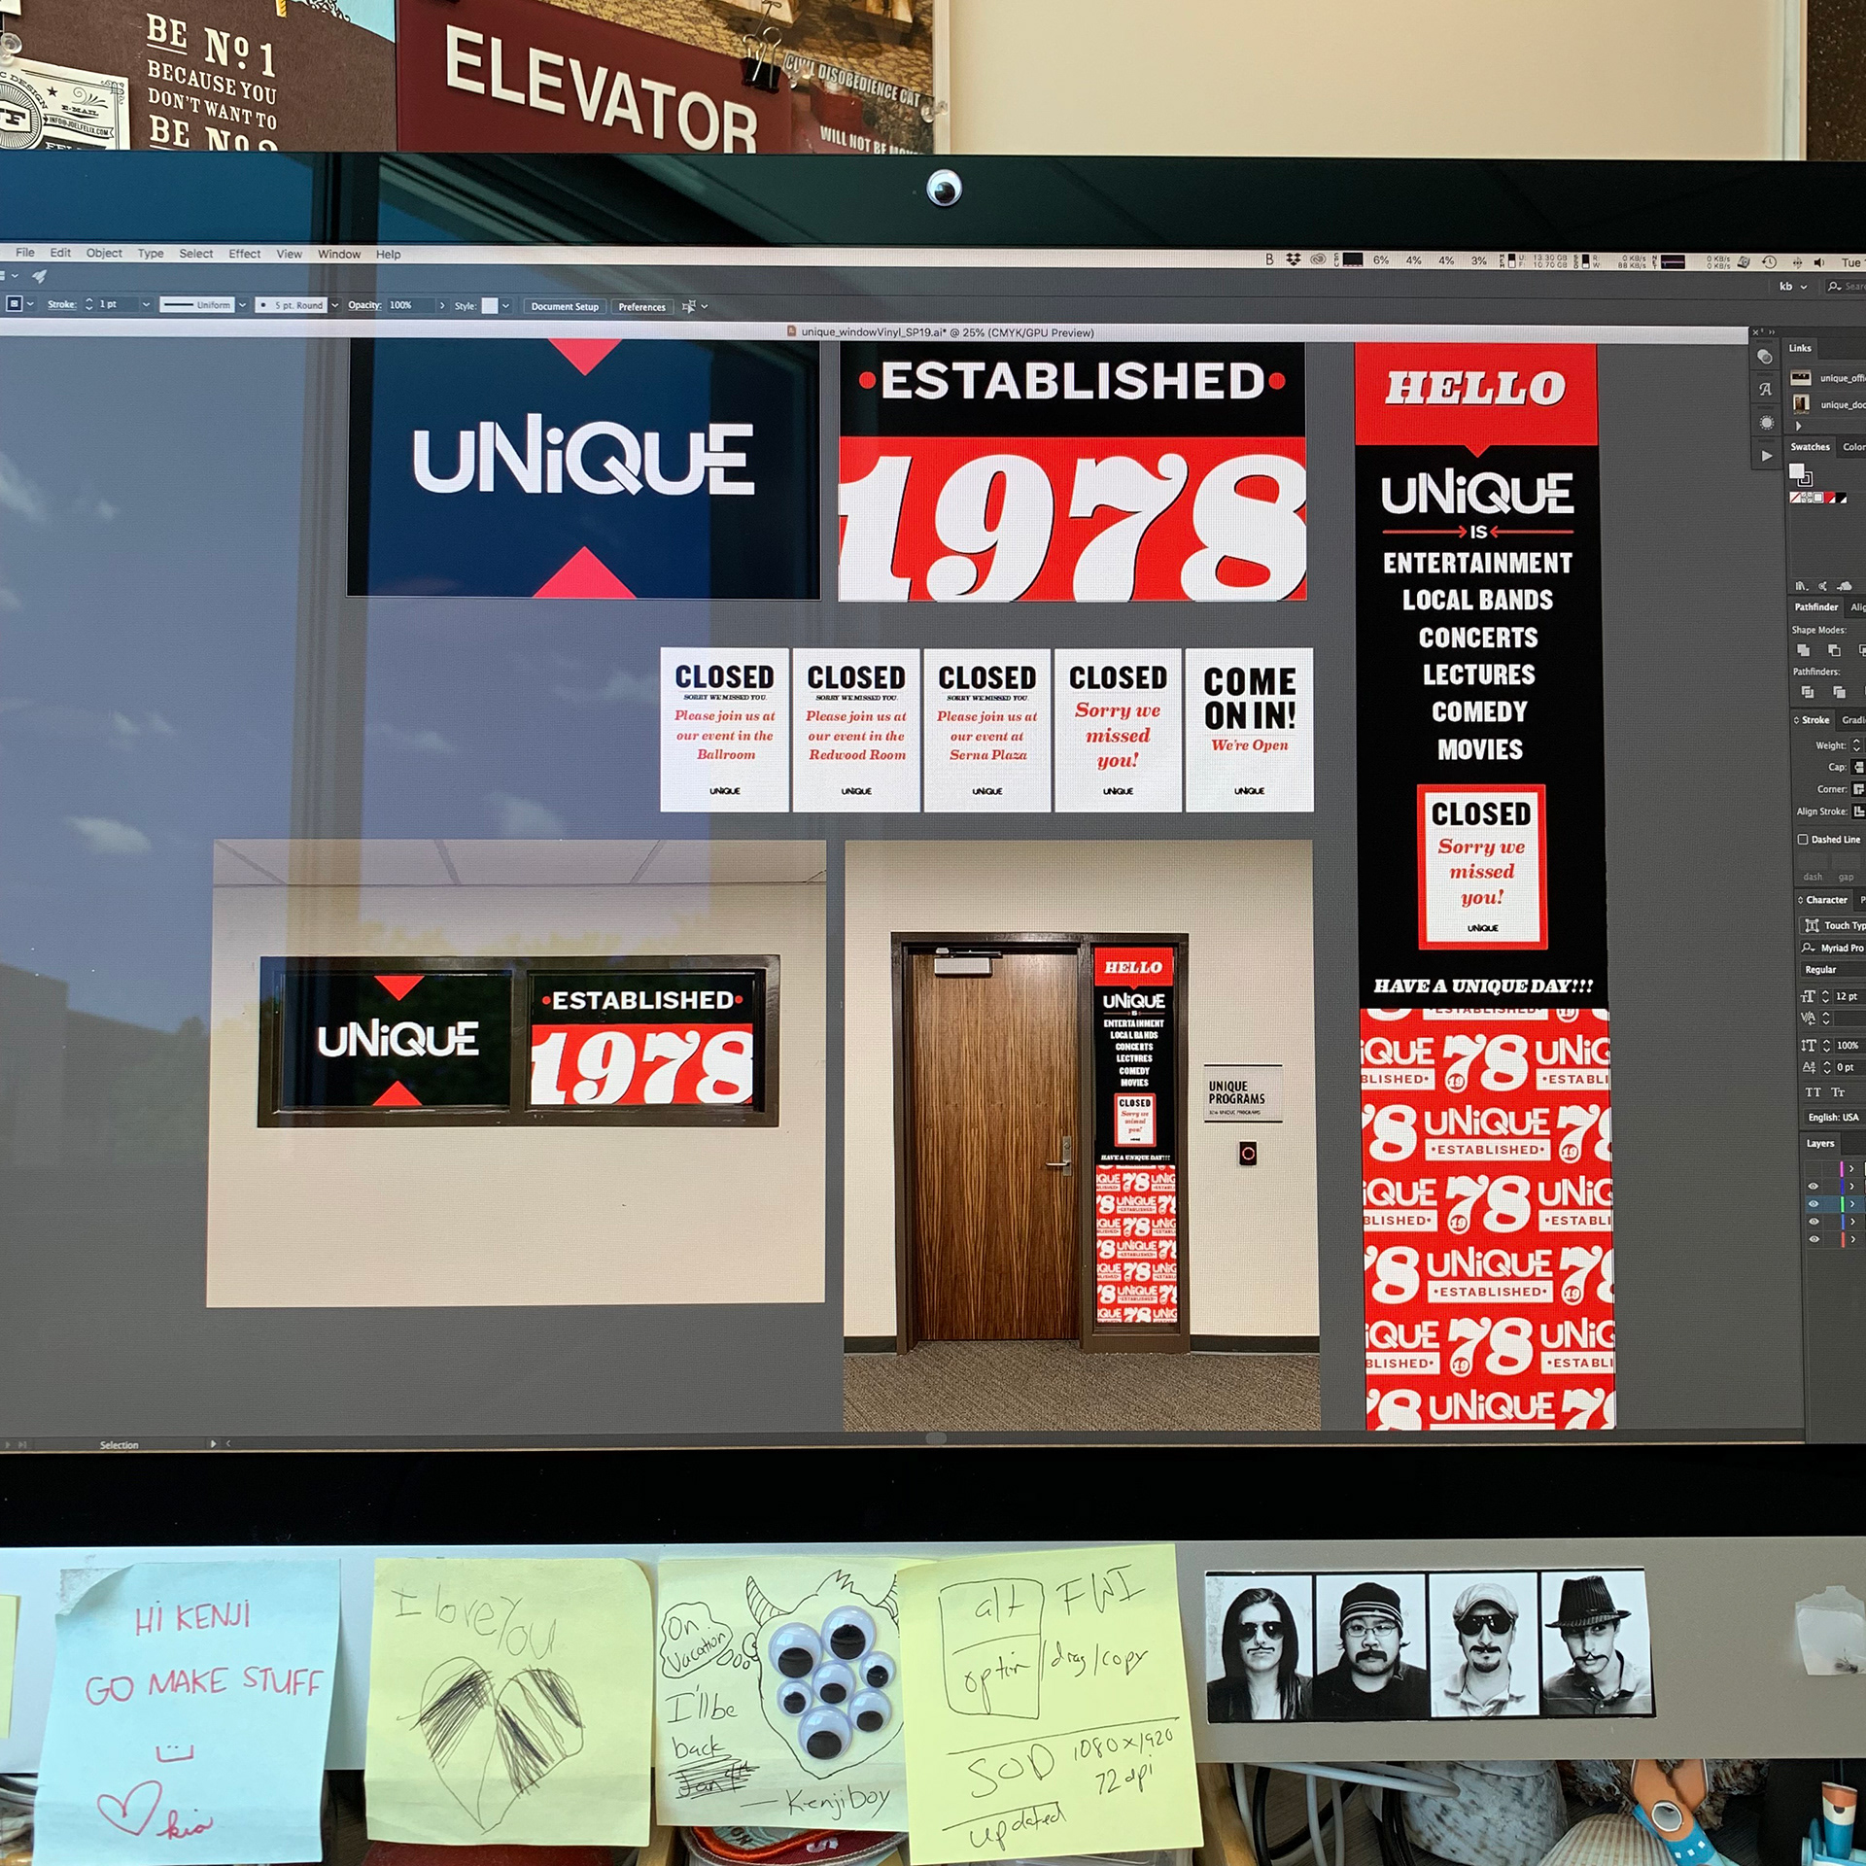Open the Character Styles 'A' panel icon
Viewport: 1866px width, 1866px height.
pyautogui.click(x=1766, y=390)
